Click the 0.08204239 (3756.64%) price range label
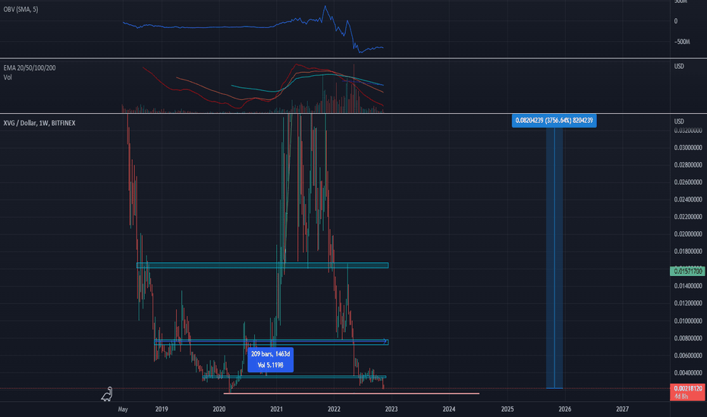Image resolution: width=707 pixels, height=417 pixels. [x=555, y=121]
